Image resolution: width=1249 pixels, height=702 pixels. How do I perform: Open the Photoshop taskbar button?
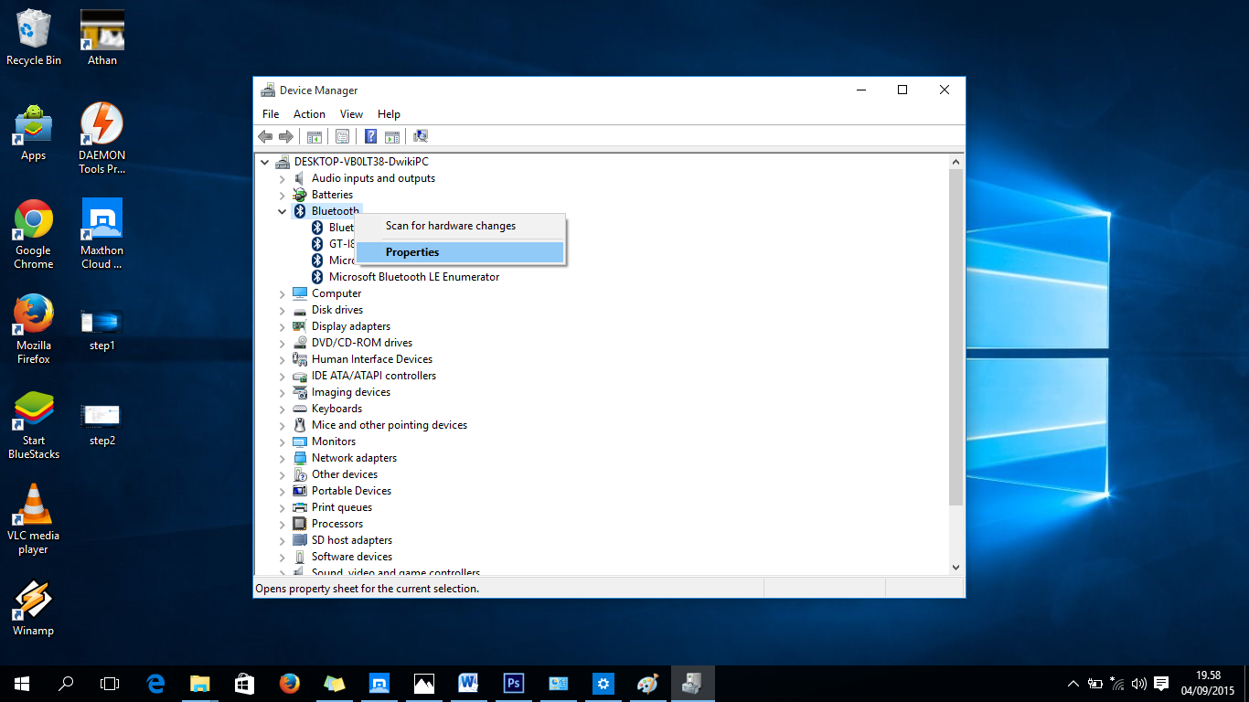(x=514, y=684)
